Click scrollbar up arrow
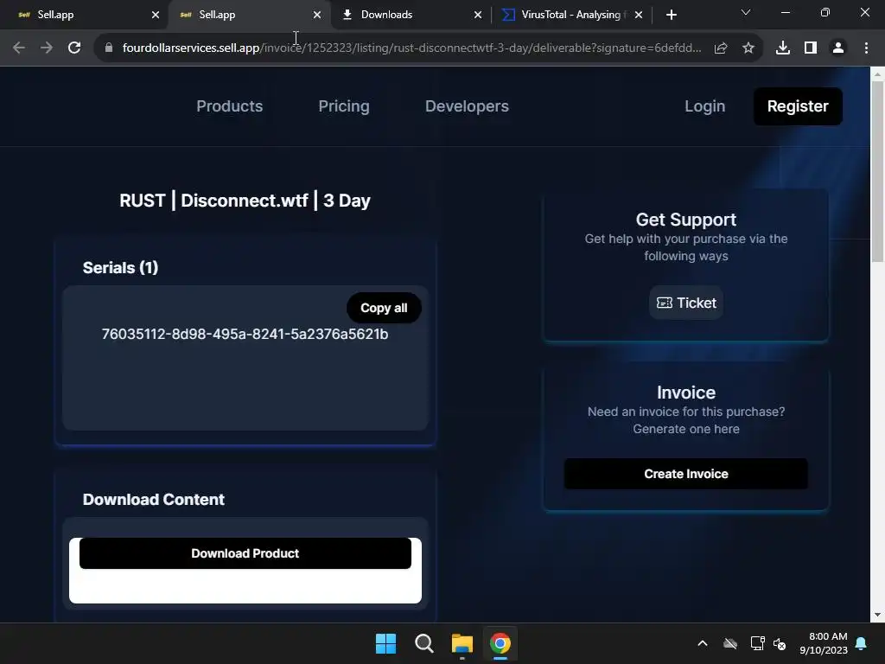885x664 pixels. point(877,74)
